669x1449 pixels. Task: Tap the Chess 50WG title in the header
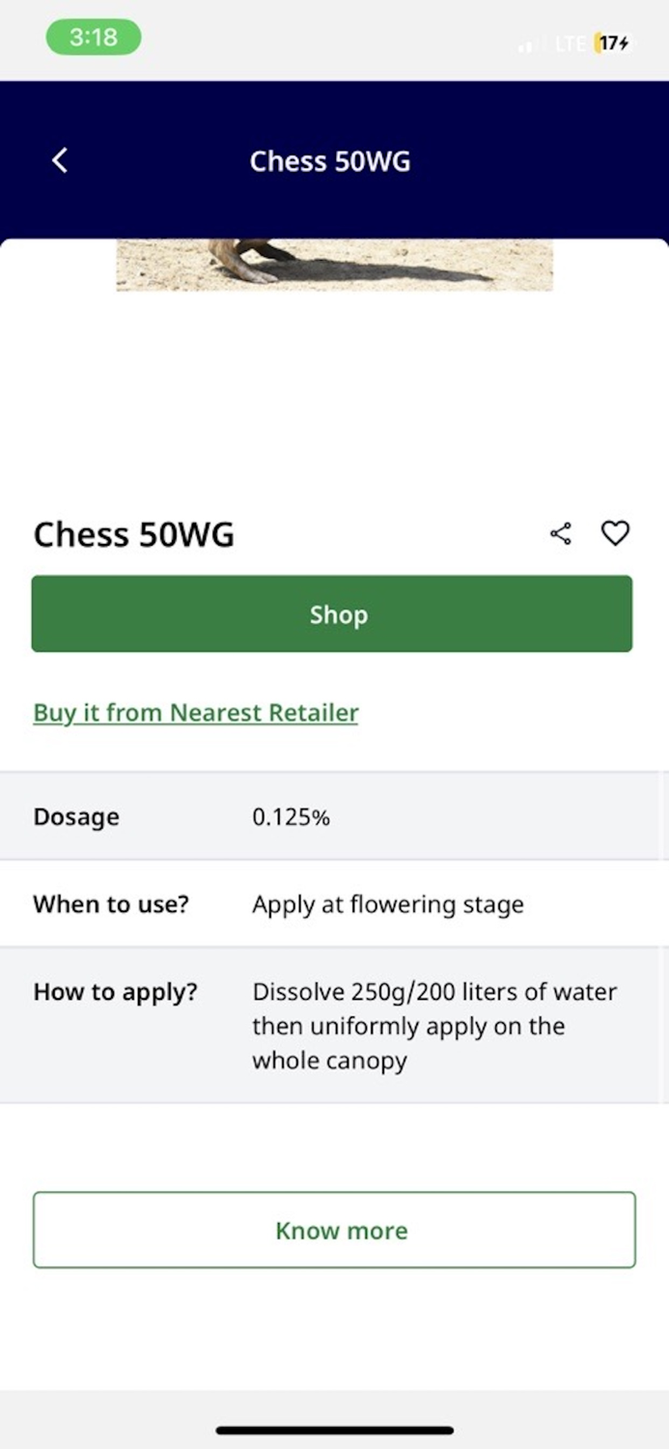pyautogui.click(x=330, y=160)
